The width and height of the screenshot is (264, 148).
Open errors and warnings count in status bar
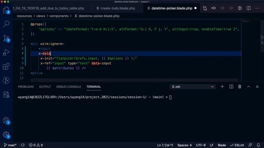pos(36,145)
